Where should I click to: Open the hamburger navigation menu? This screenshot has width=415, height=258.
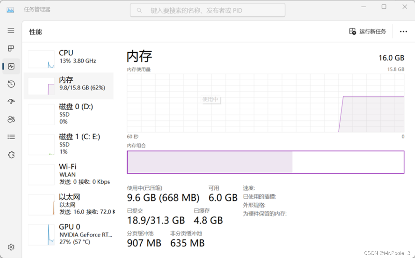click(x=11, y=31)
